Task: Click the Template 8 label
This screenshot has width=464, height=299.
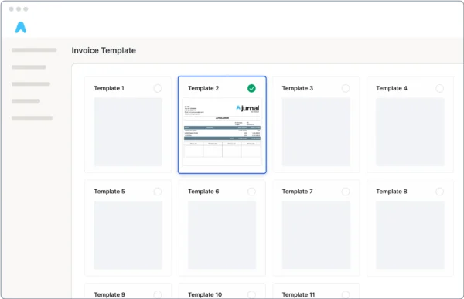Action: [391, 192]
